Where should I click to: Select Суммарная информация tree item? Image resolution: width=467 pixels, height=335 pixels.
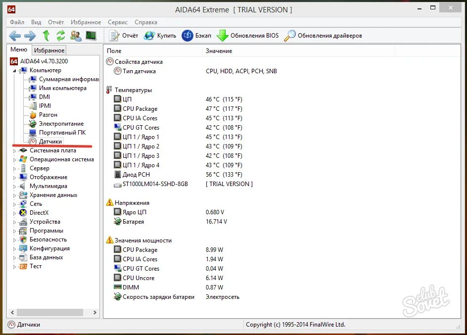click(64, 79)
